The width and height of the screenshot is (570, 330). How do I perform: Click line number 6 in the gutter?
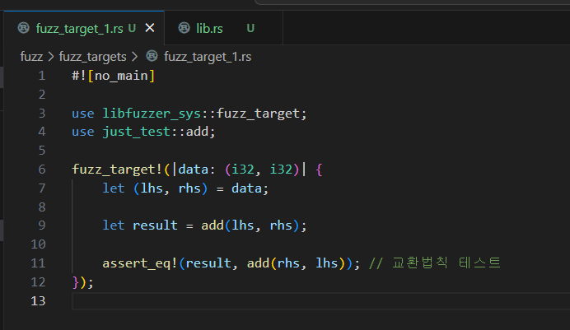click(x=42, y=170)
